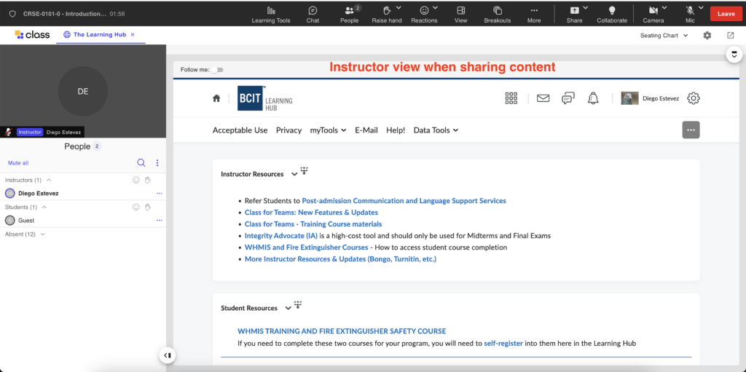Select the Acceptable Use menu item
746x372 pixels.
(240, 130)
